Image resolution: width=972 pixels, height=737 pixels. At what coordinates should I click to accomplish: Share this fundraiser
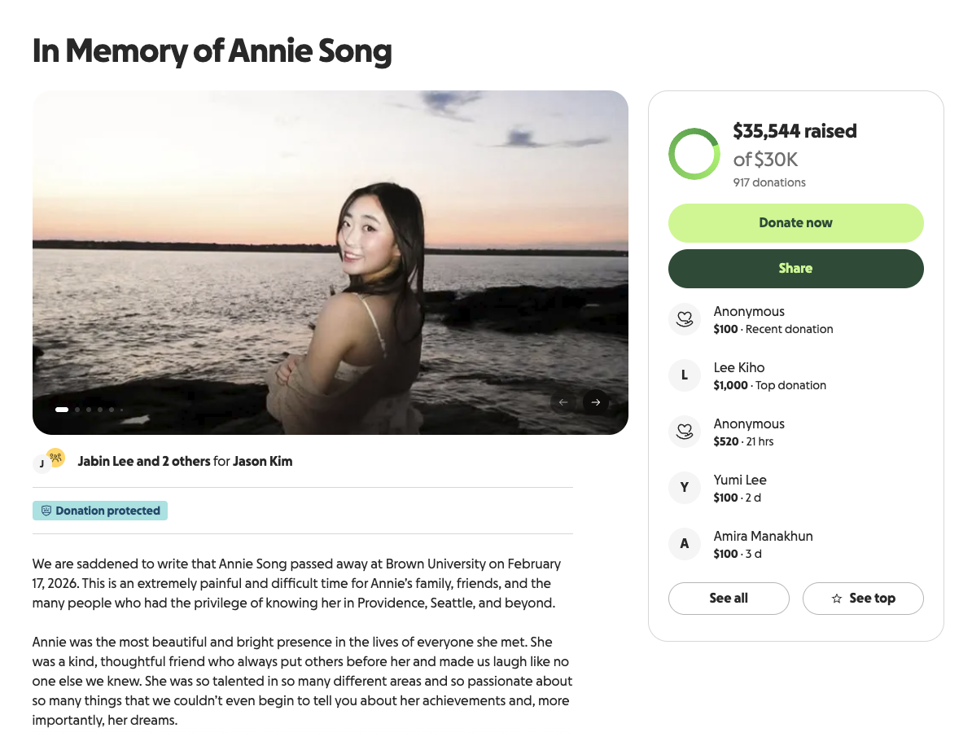(x=795, y=269)
